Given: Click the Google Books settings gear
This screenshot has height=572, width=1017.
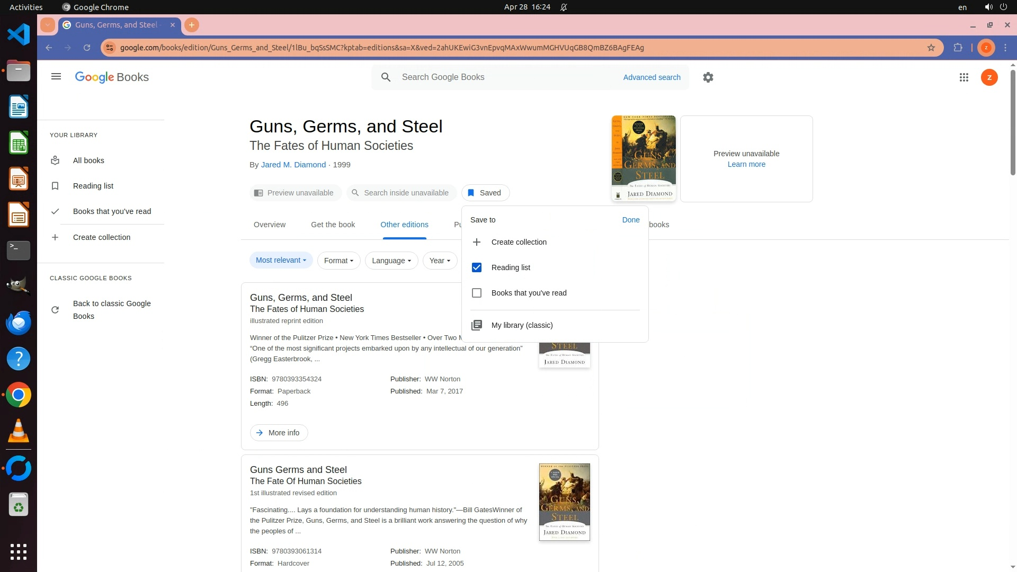Looking at the screenshot, I should click(708, 77).
